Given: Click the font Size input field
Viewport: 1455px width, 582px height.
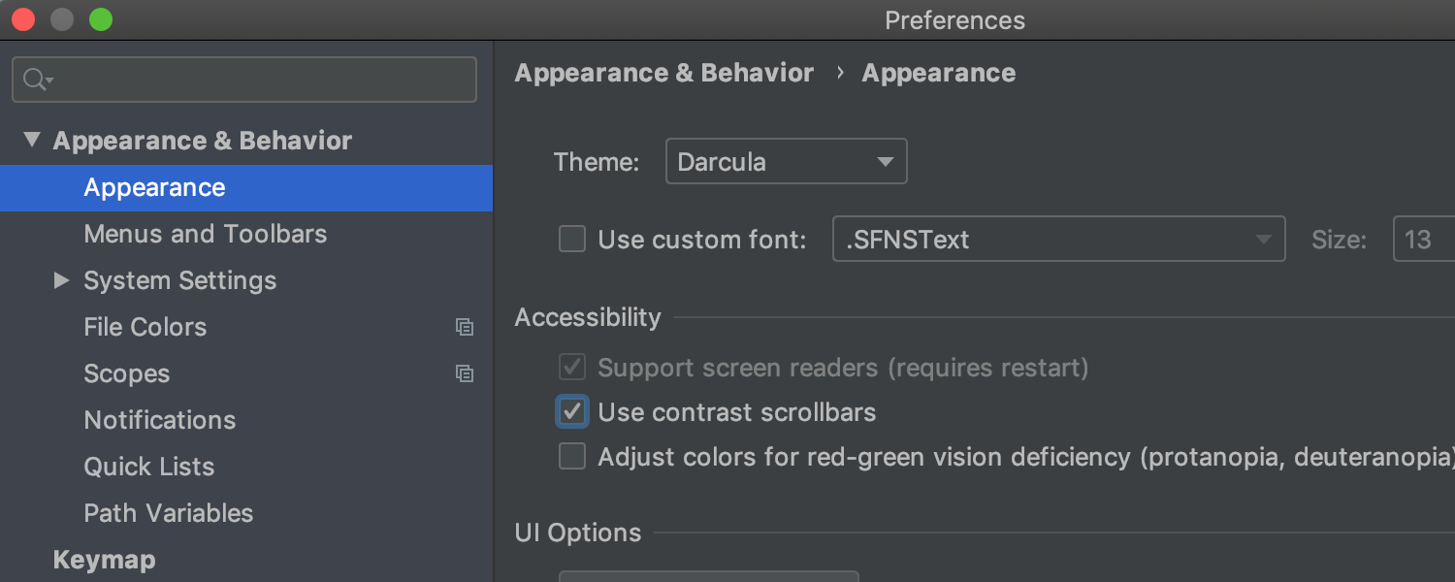Looking at the screenshot, I should 1423,240.
